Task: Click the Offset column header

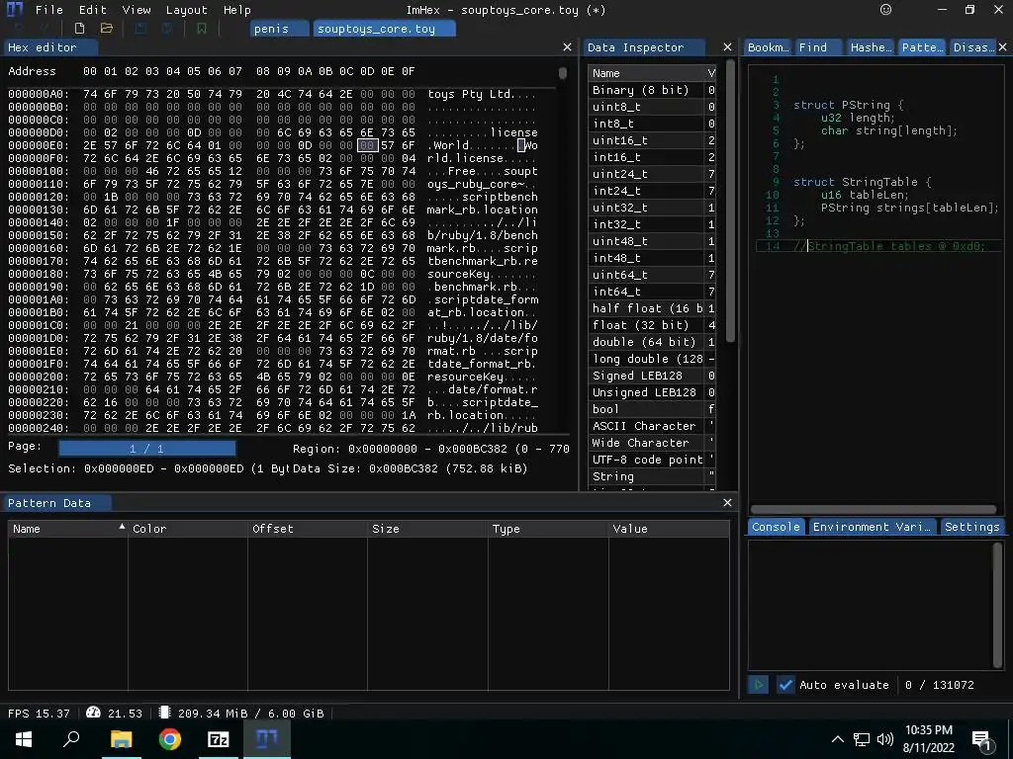Action: (x=308, y=529)
